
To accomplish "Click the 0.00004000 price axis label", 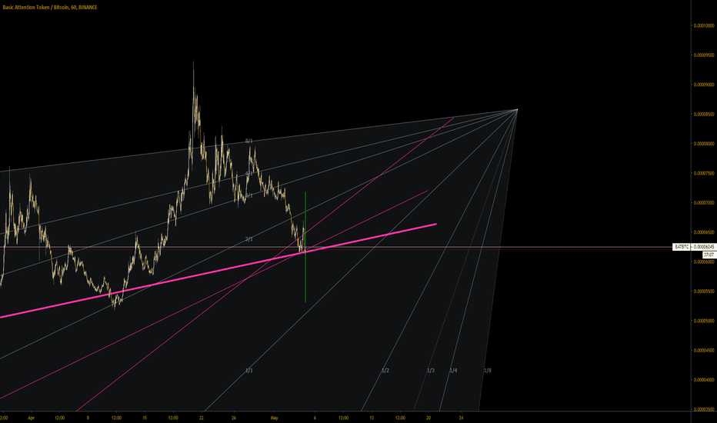I will click(704, 380).
